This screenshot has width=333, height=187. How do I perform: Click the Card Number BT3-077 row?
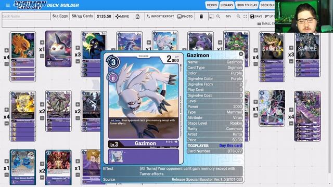click(214, 151)
